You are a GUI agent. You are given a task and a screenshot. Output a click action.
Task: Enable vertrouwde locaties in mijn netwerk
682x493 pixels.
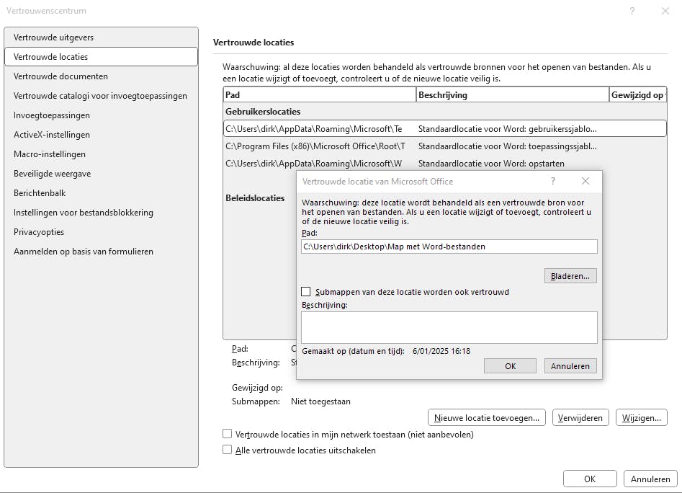pos(227,434)
